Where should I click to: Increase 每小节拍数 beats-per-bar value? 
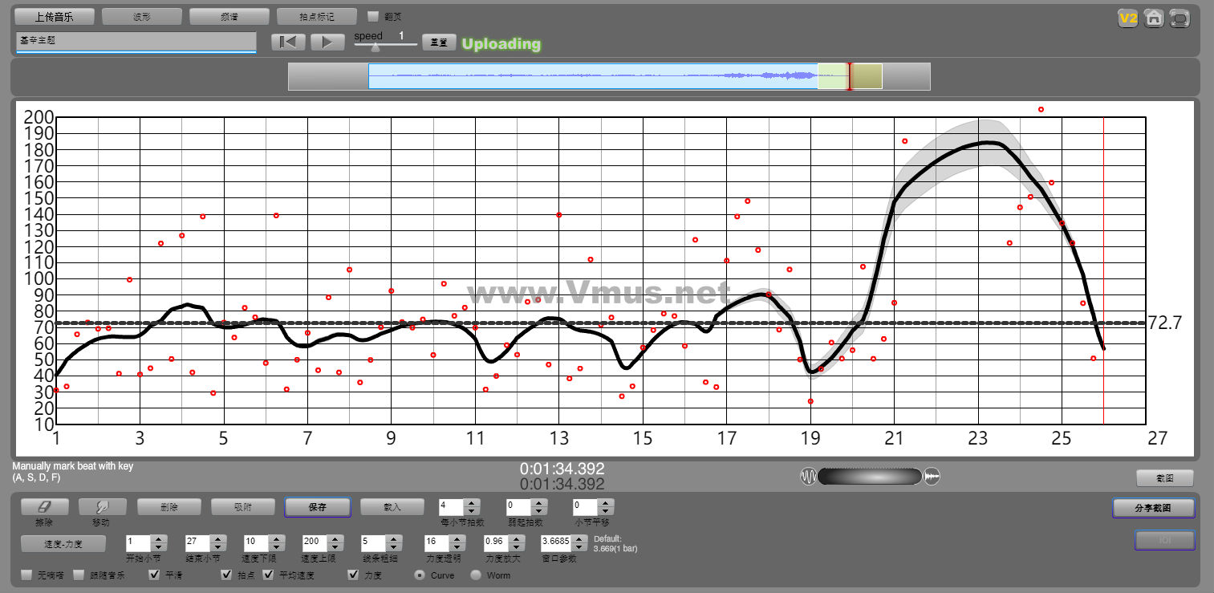[x=472, y=503]
